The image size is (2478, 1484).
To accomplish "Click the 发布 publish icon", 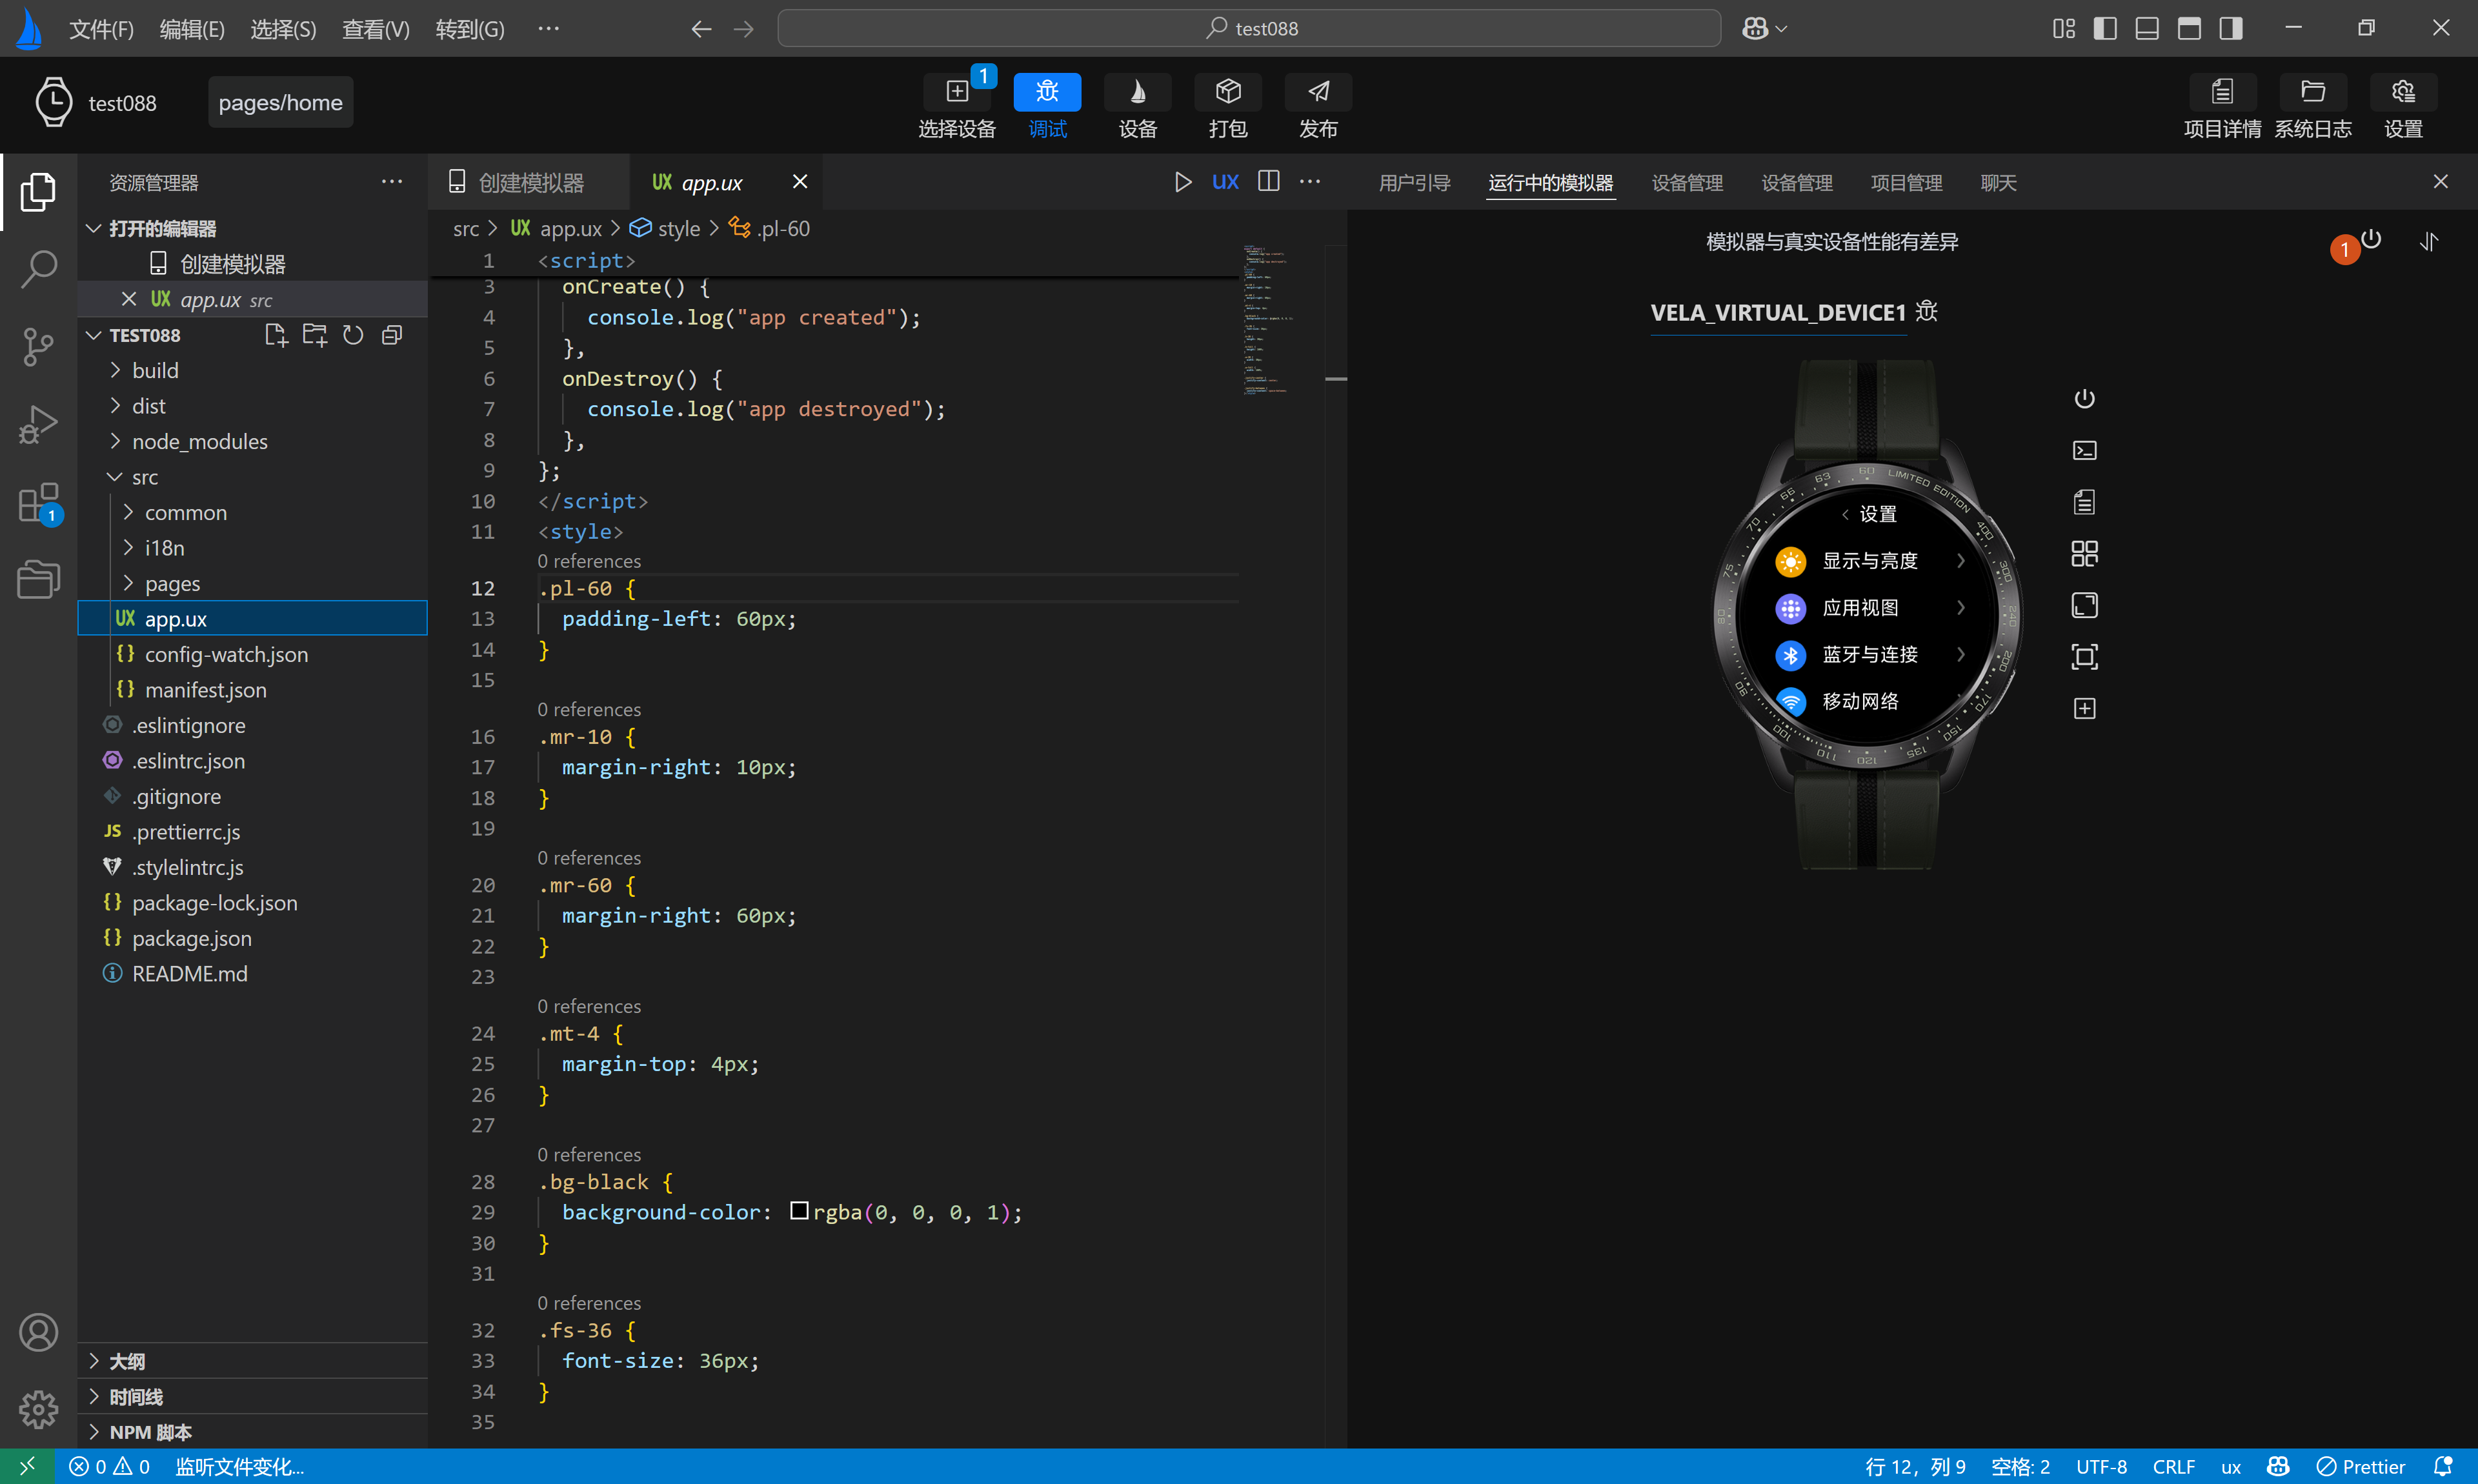I will pos(1317,92).
